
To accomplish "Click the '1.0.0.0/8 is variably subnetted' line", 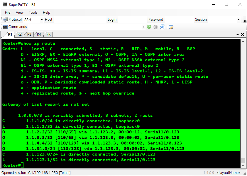I will (x=85, y=115).
